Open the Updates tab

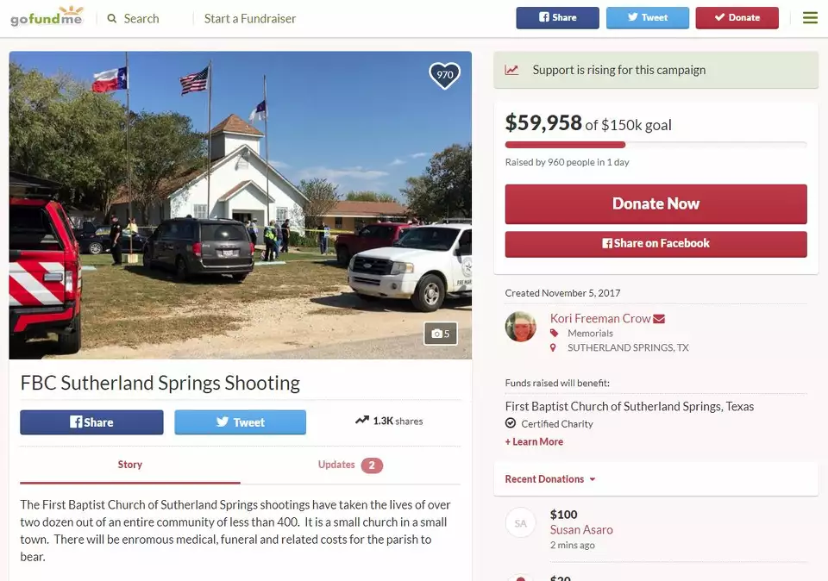[x=349, y=465]
